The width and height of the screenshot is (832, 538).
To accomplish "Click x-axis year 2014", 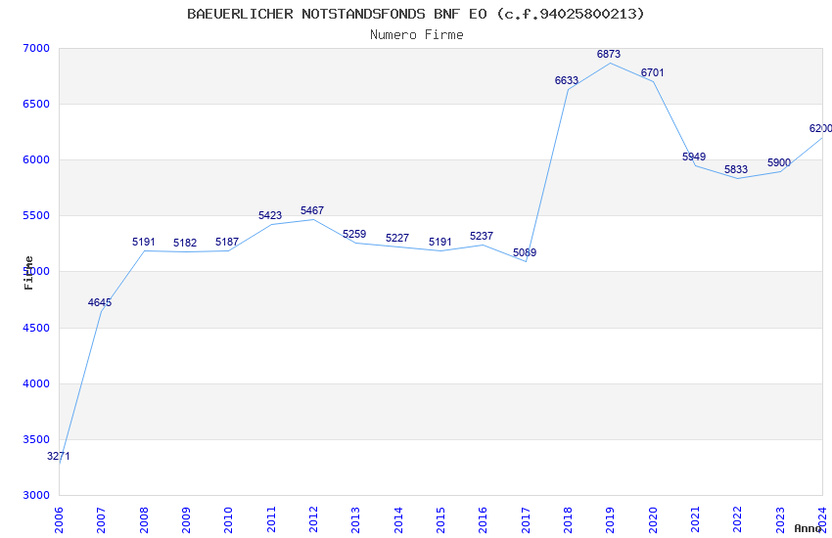I will click(x=398, y=520).
